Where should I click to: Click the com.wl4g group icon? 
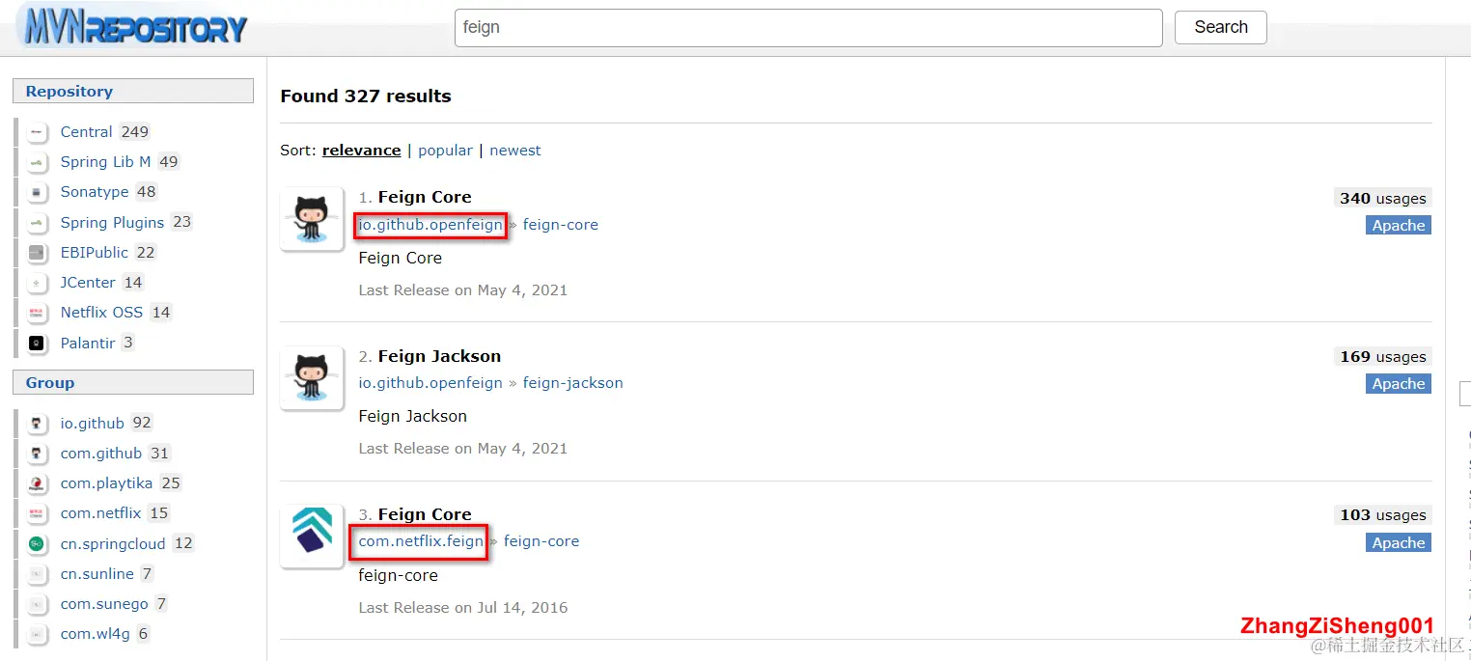point(37,634)
